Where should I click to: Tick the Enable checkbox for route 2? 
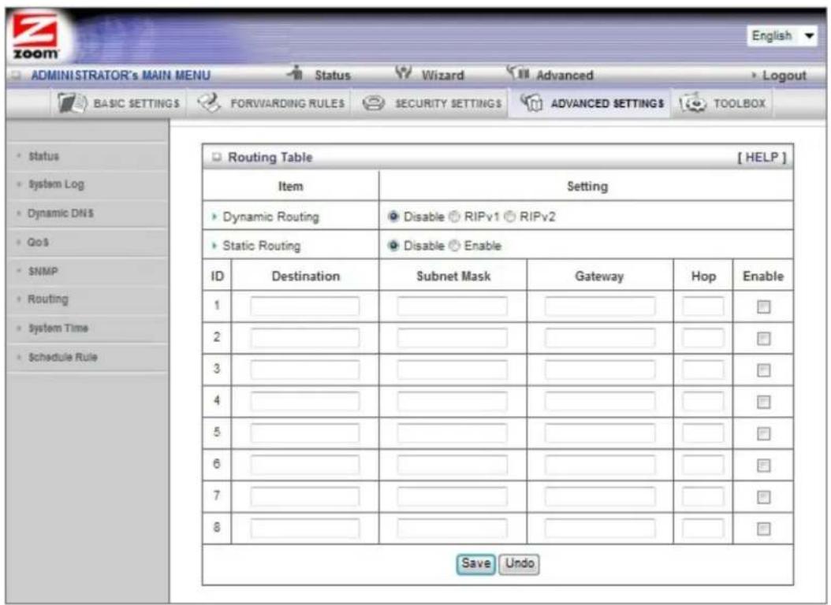764,339
